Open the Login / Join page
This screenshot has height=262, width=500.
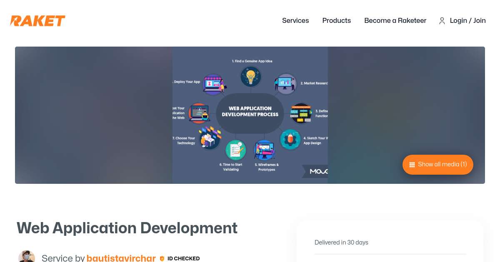pyautogui.click(x=467, y=21)
